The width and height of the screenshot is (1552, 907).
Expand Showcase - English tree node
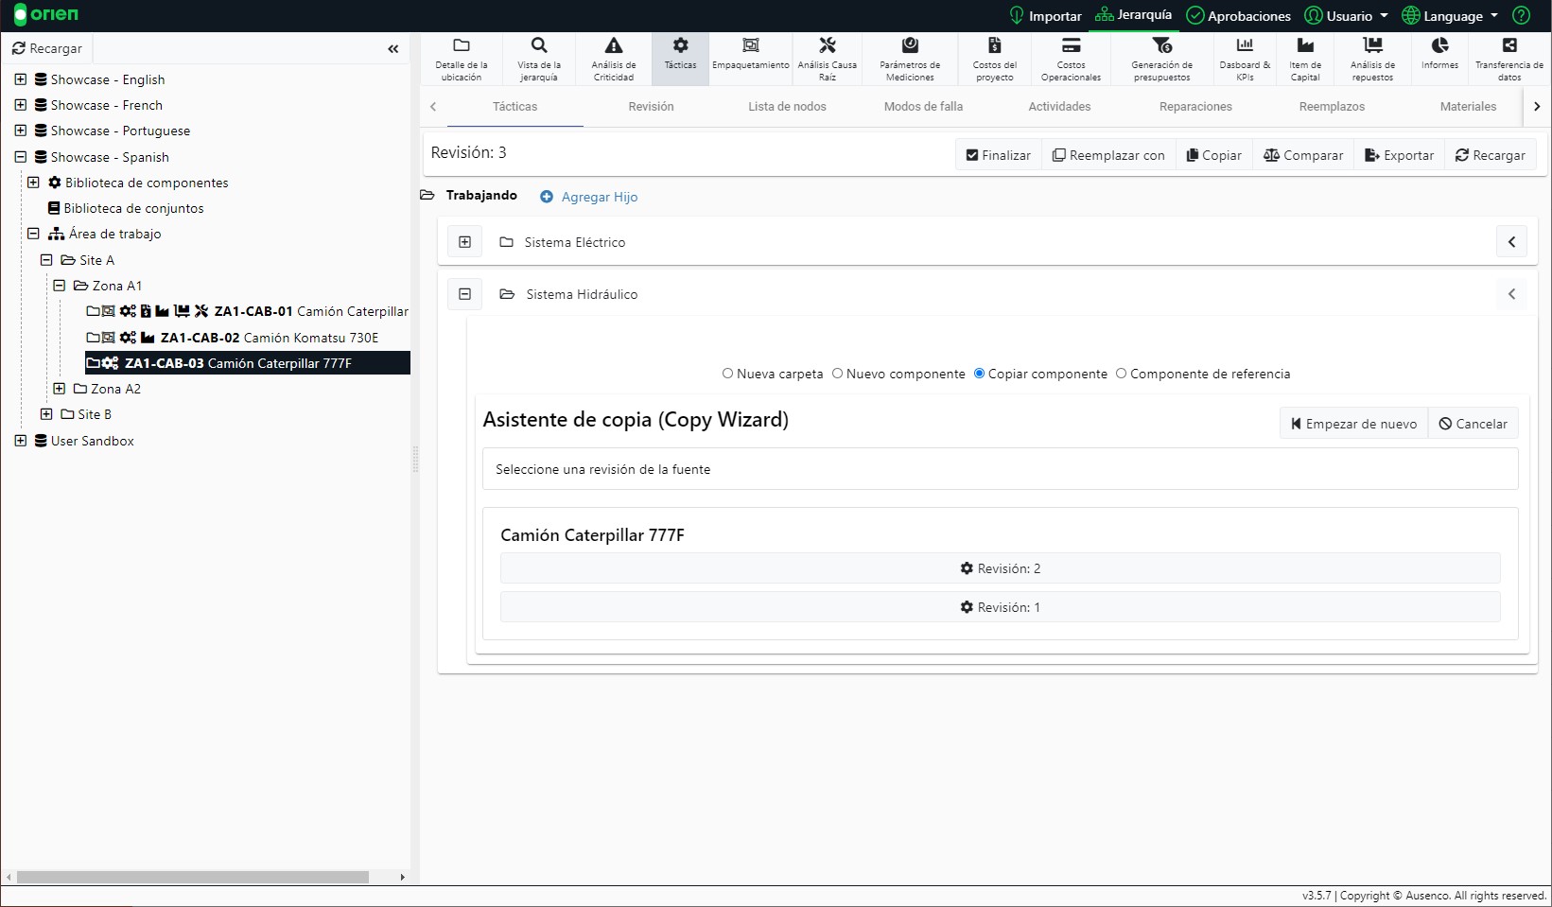[20, 79]
